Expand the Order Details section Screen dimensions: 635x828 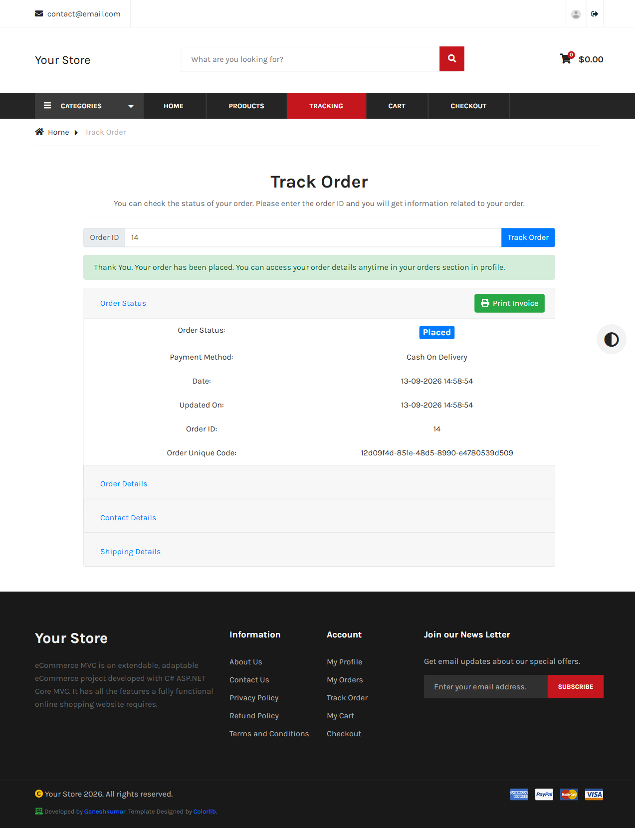pyautogui.click(x=124, y=484)
